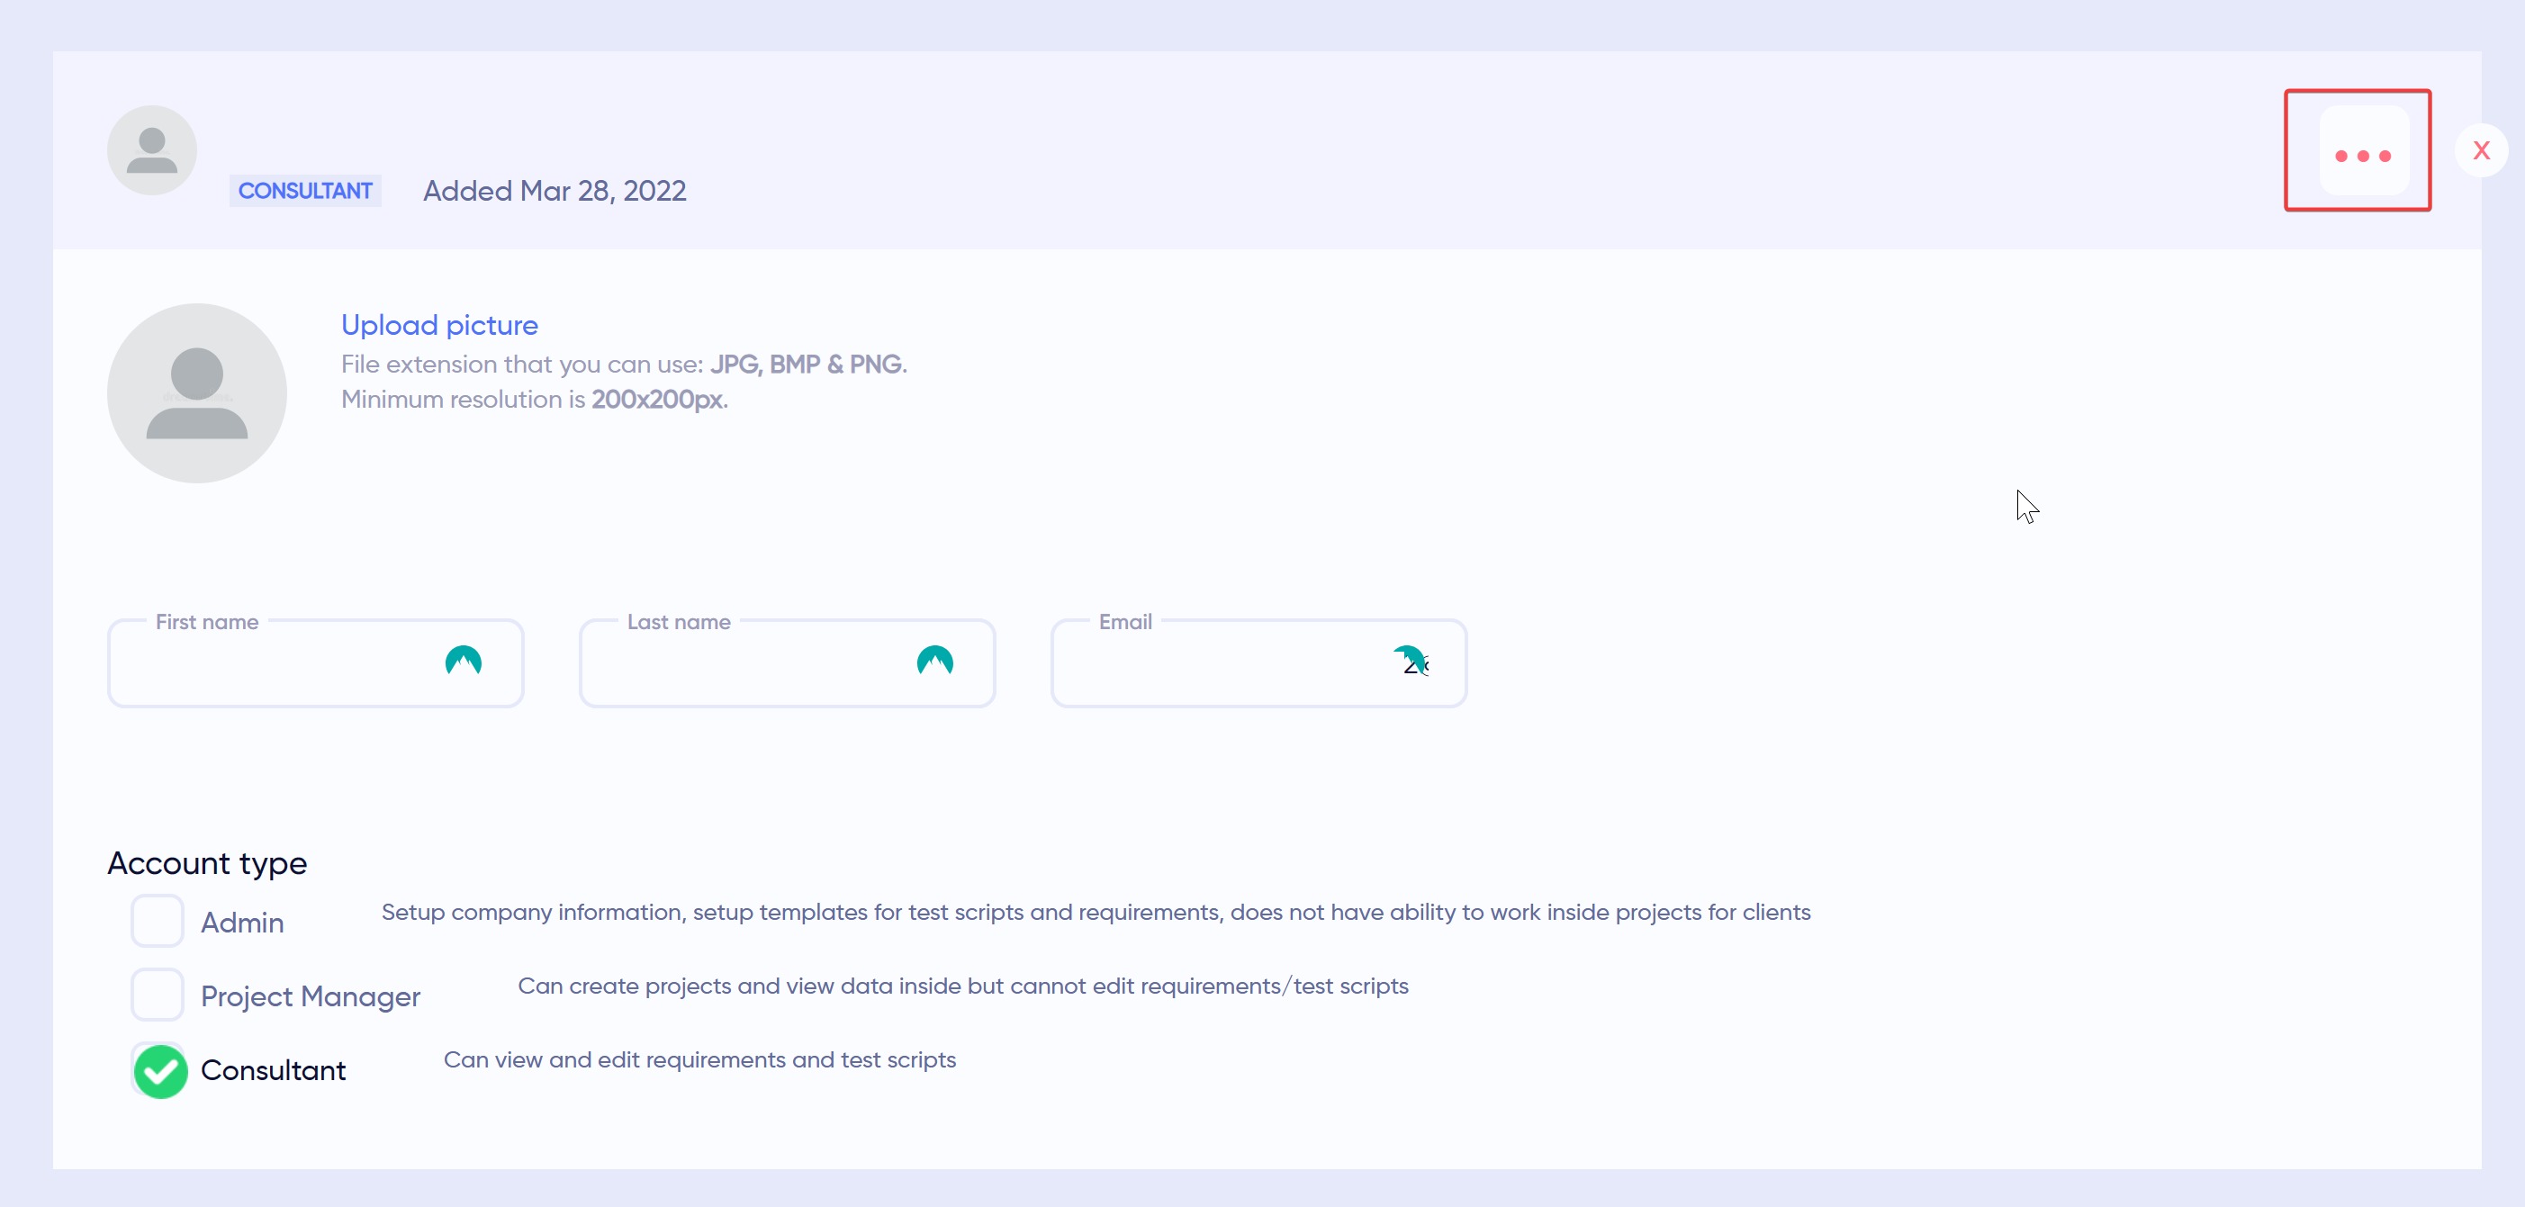This screenshot has height=1207, width=2525.
Task: Click the Admin label text
Action: point(242,923)
